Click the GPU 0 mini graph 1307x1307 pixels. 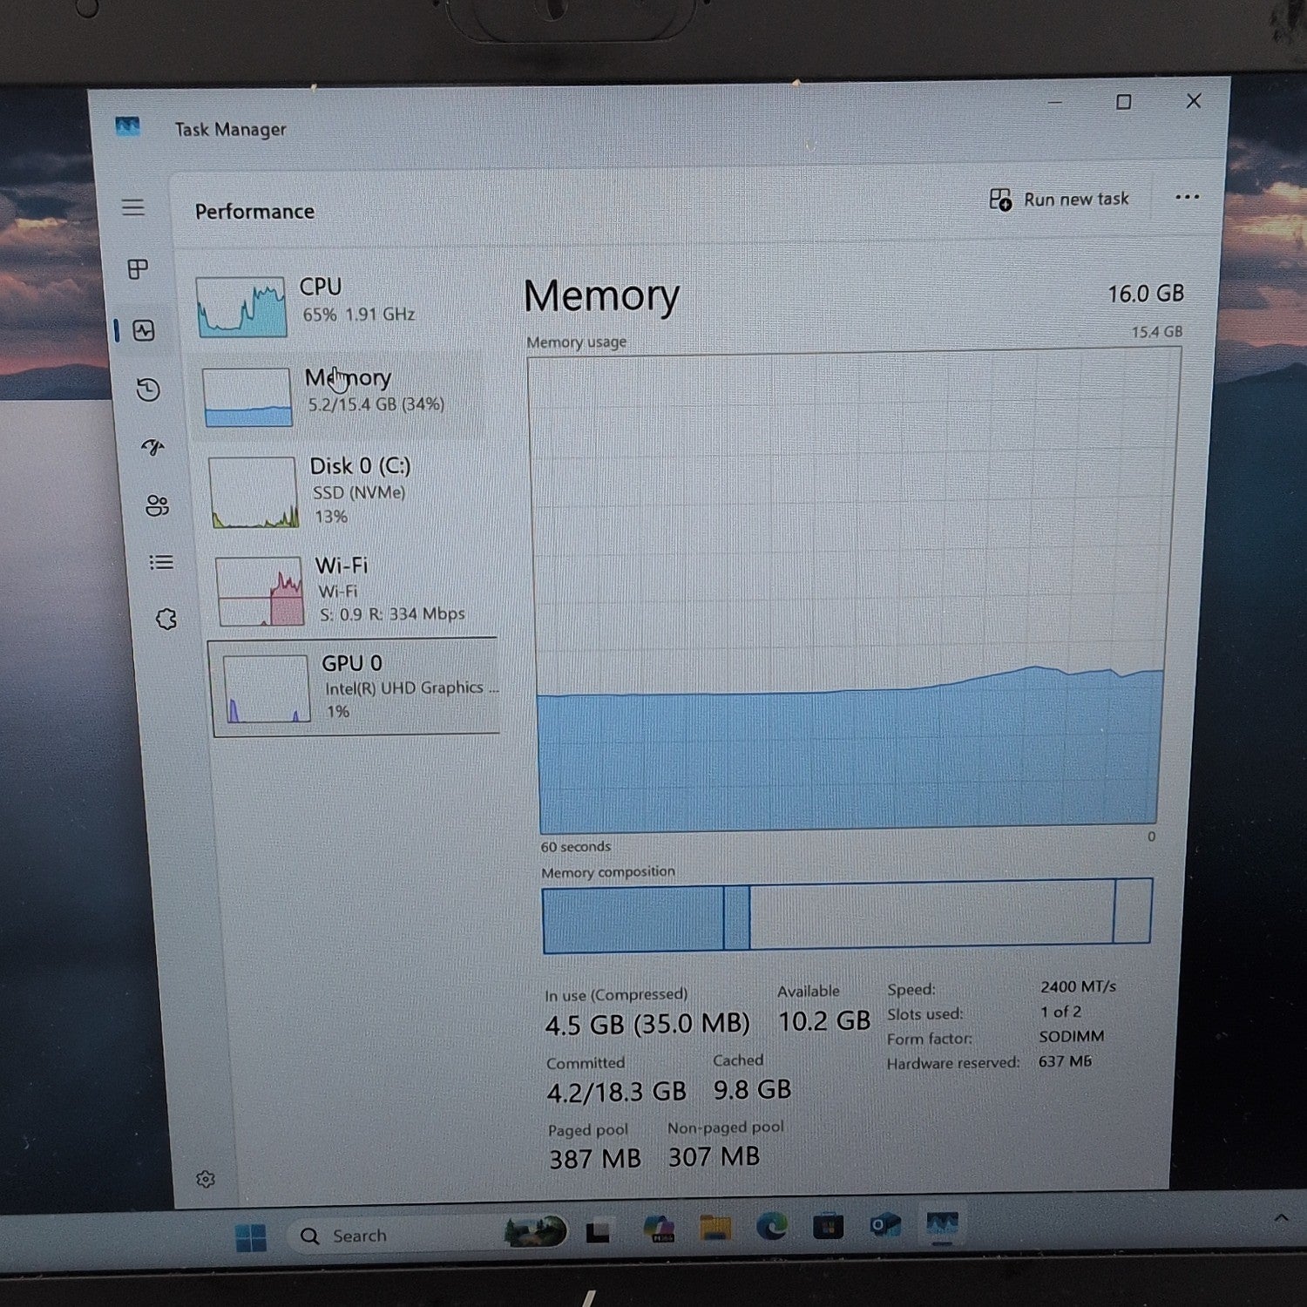[267, 689]
